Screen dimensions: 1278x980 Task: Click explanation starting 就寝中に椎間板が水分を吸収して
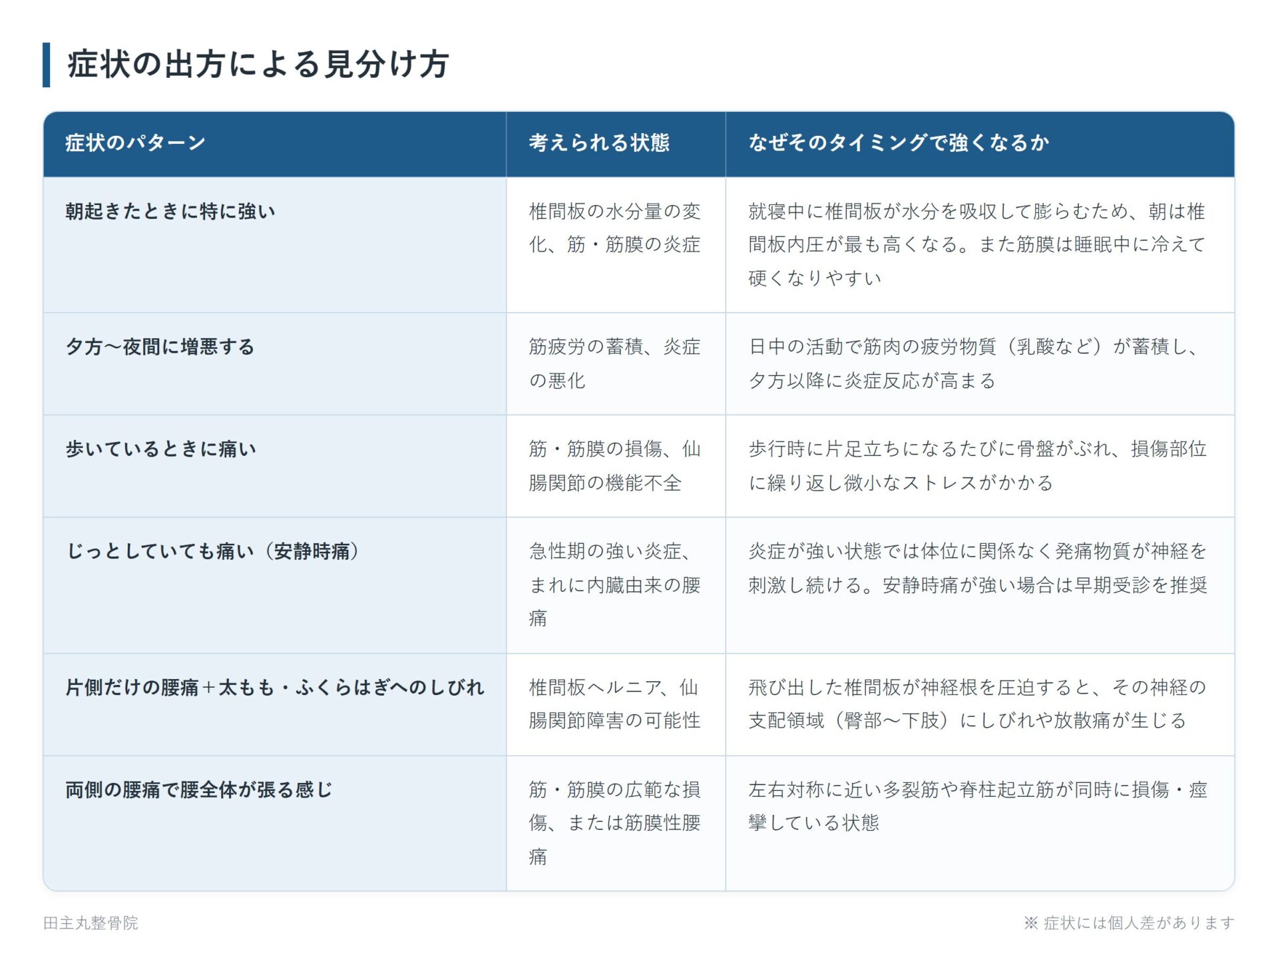(x=977, y=244)
